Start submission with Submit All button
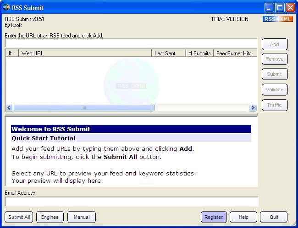Screen dimensions: 298x228 tap(19, 217)
